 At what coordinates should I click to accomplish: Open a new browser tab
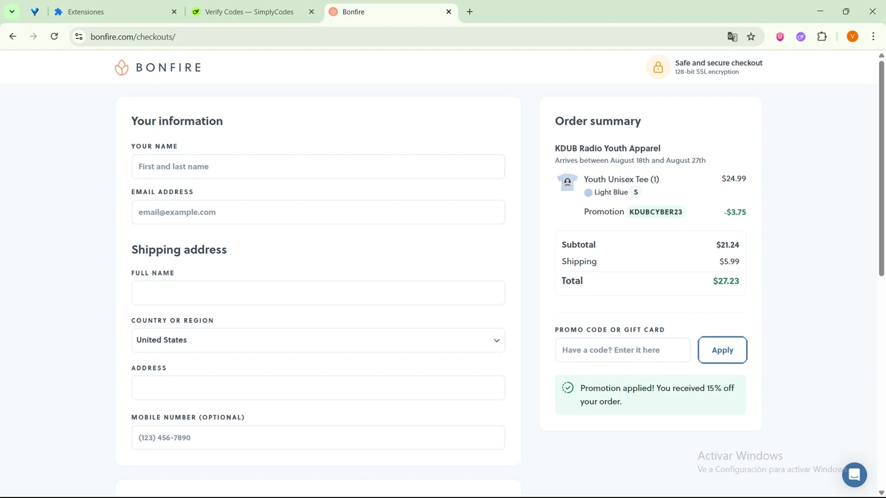click(x=470, y=12)
